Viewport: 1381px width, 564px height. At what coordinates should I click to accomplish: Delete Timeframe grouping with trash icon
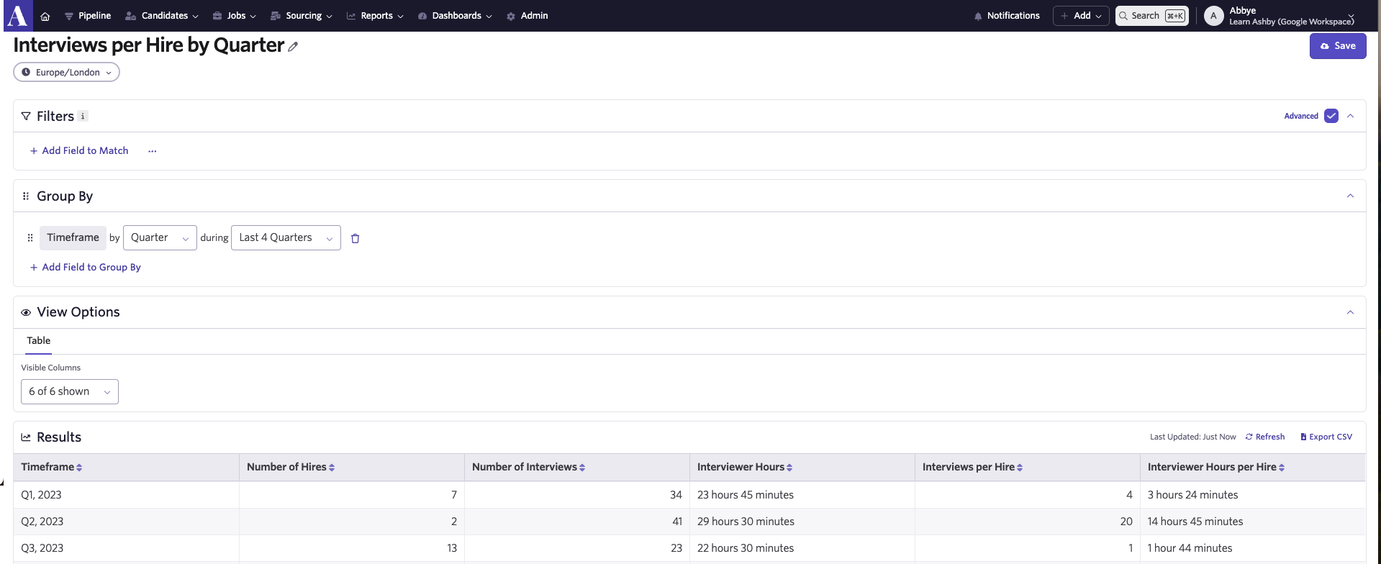coord(355,238)
